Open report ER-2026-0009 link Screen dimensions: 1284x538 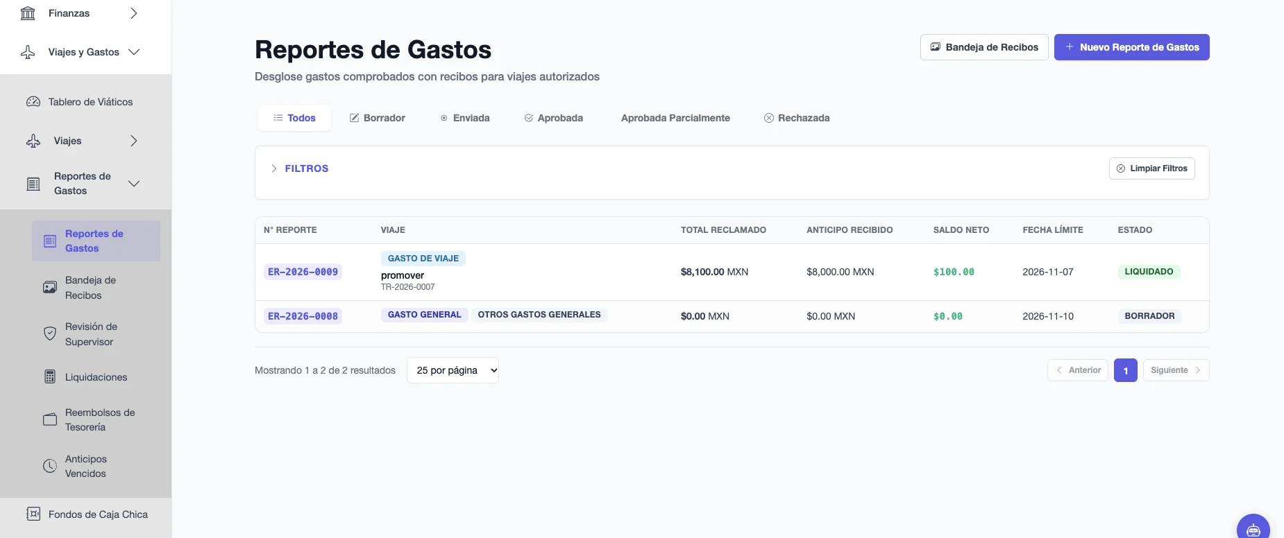303,272
